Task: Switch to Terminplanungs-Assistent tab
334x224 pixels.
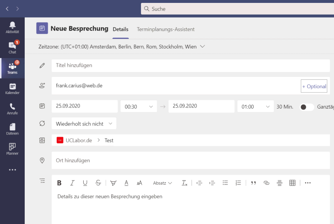Action: click(165, 29)
